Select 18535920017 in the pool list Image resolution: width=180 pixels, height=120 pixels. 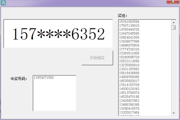129,81
